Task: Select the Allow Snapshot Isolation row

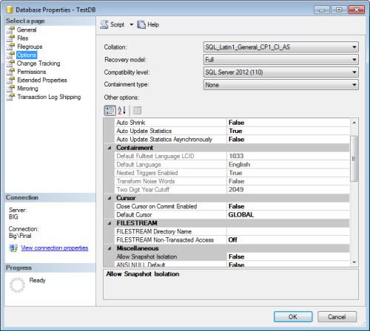Action: coord(232,256)
